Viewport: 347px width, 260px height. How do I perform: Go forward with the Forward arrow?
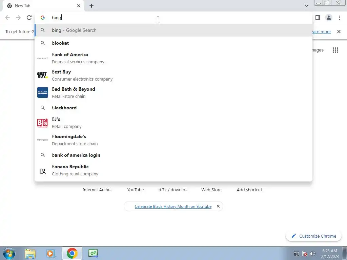coord(18,18)
